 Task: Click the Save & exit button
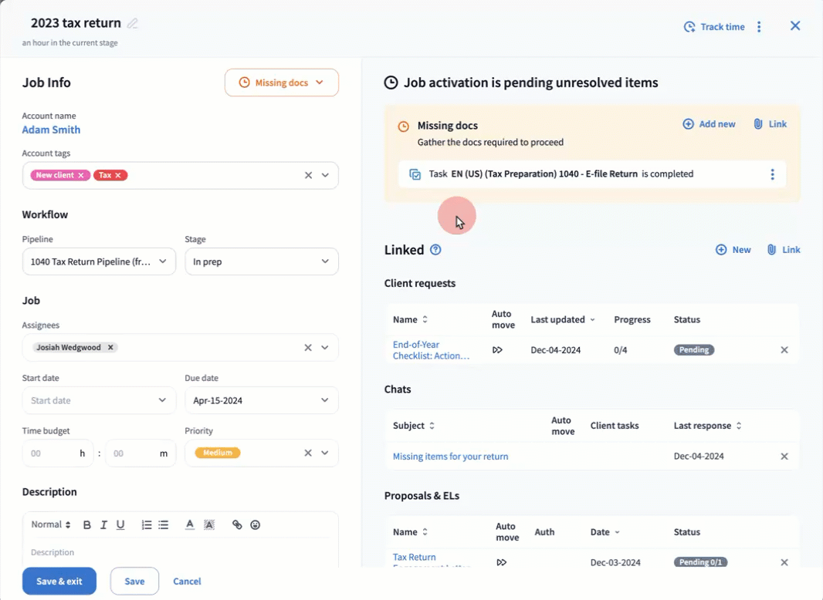[x=59, y=581]
